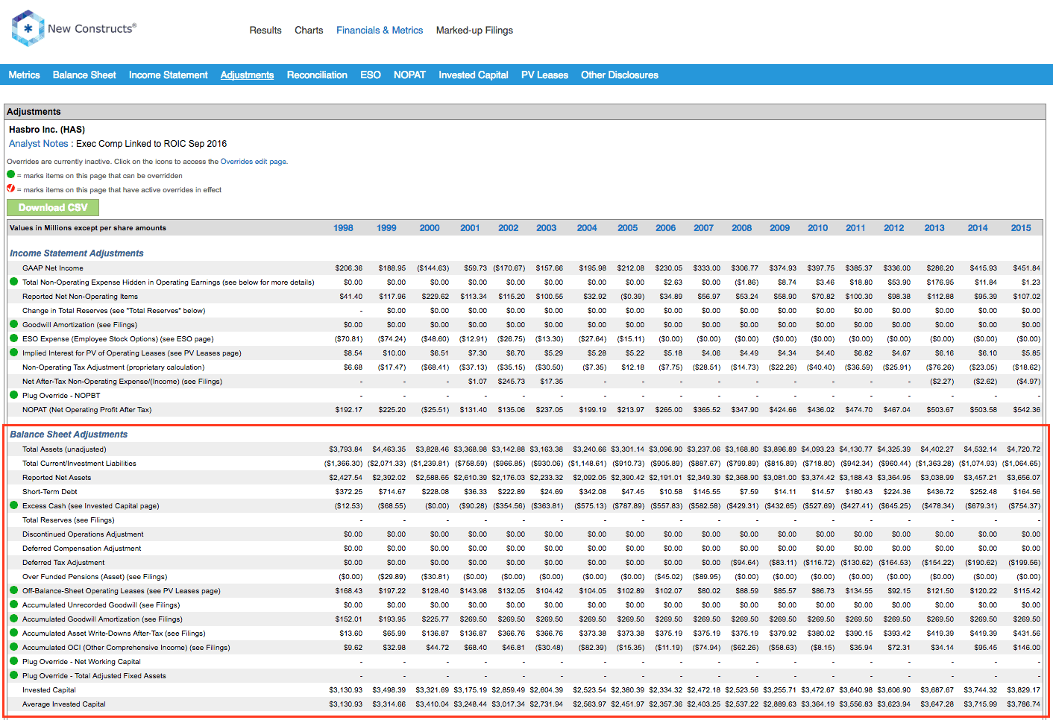The image size is (1053, 720).
Task: Open the 2005 year link
Action: tap(628, 228)
